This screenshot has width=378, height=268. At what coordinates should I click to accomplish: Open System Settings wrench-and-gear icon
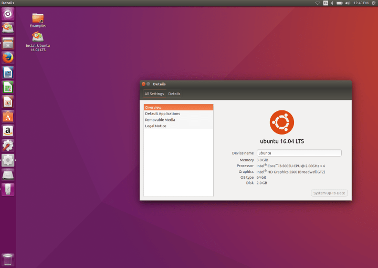pos(8,146)
